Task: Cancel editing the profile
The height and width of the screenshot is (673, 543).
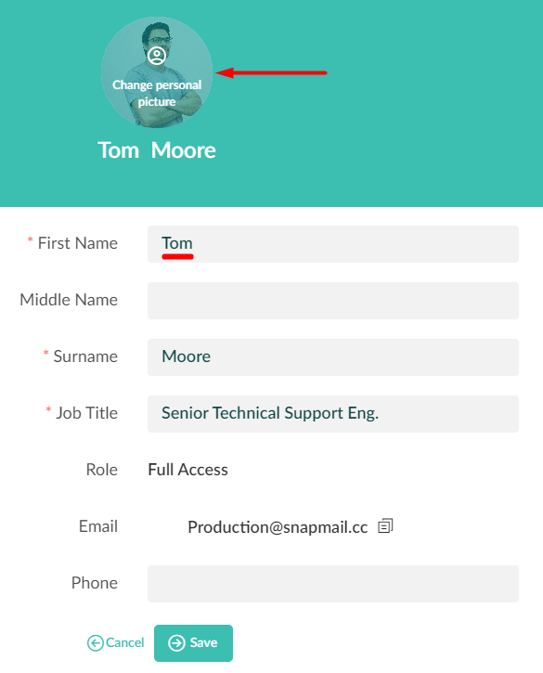Action: pyautogui.click(x=115, y=643)
